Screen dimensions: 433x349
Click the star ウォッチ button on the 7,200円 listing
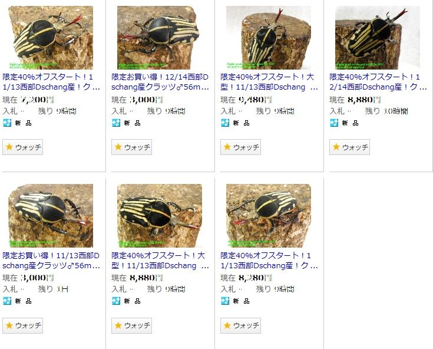pos(22,147)
